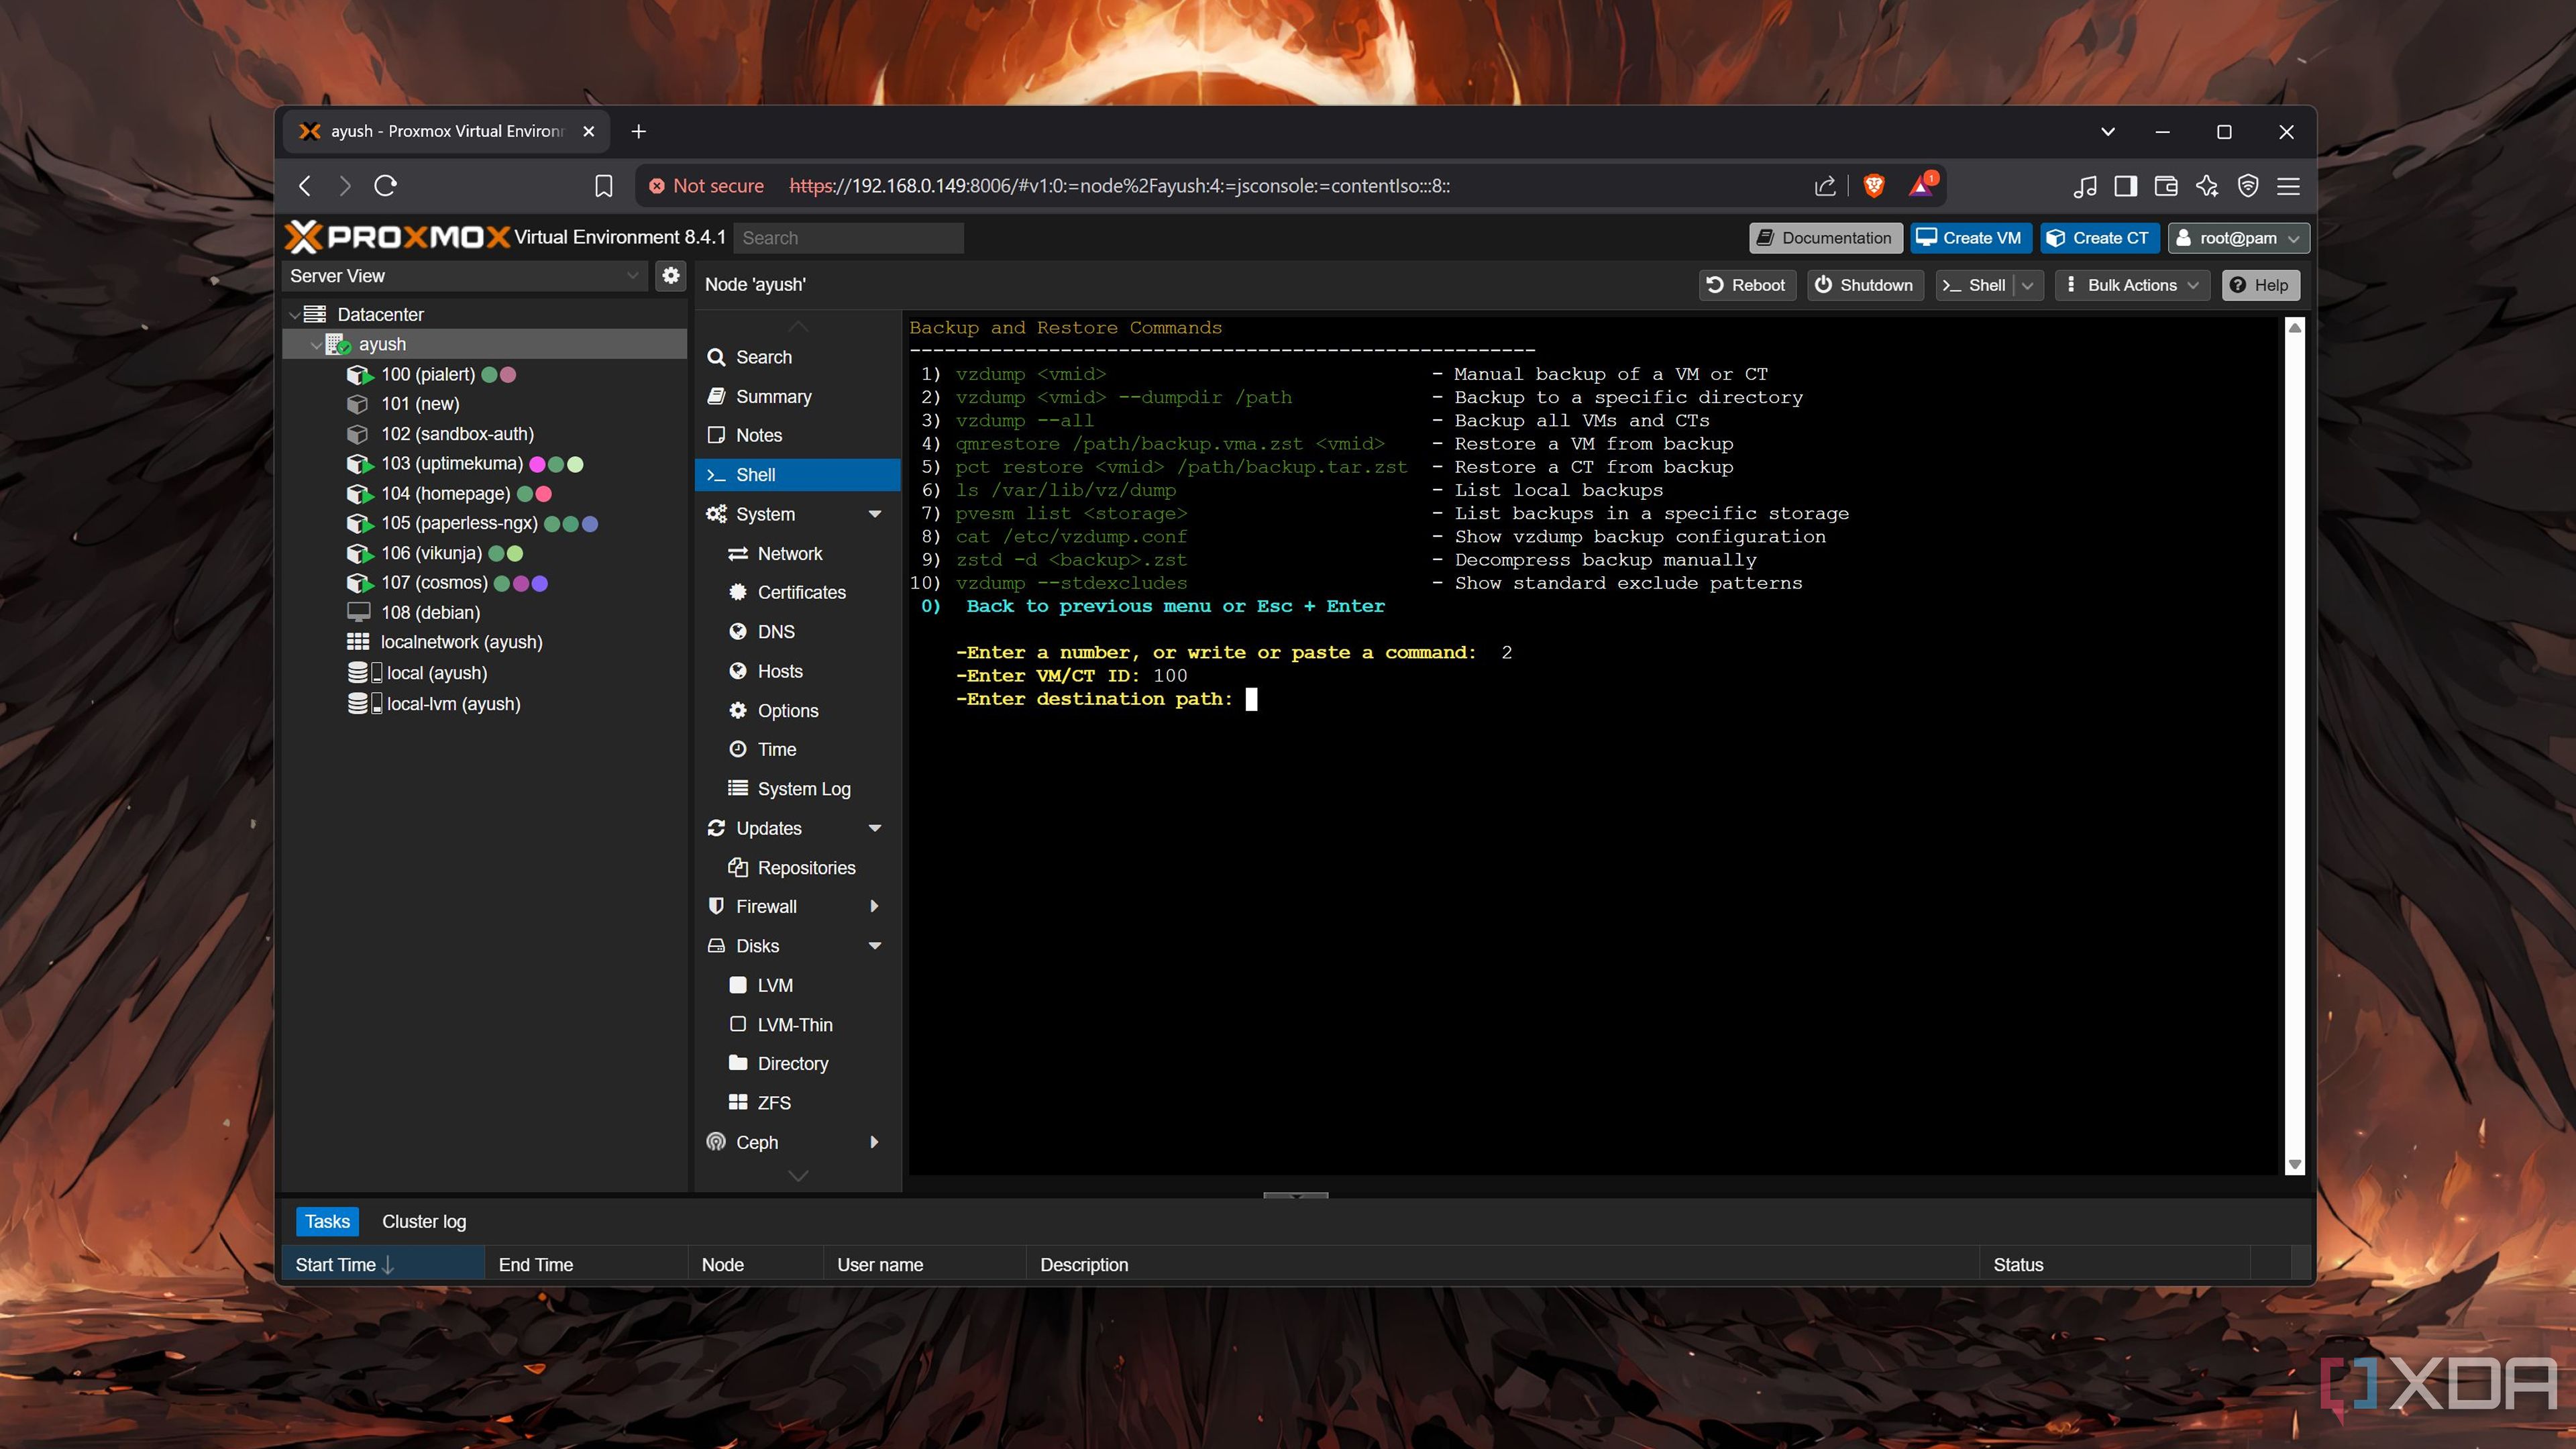Click the console scrollbar down arrow

click(x=2295, y=1165)
